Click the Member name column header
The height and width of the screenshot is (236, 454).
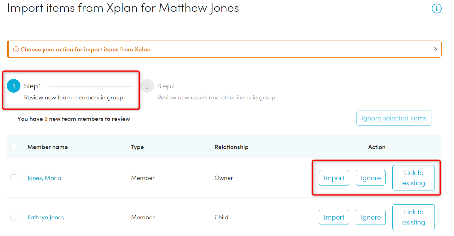[48, 147]
